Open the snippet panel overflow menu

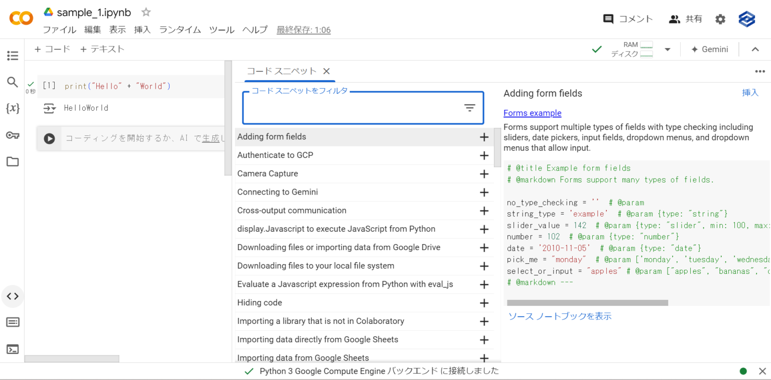(759, 71)
